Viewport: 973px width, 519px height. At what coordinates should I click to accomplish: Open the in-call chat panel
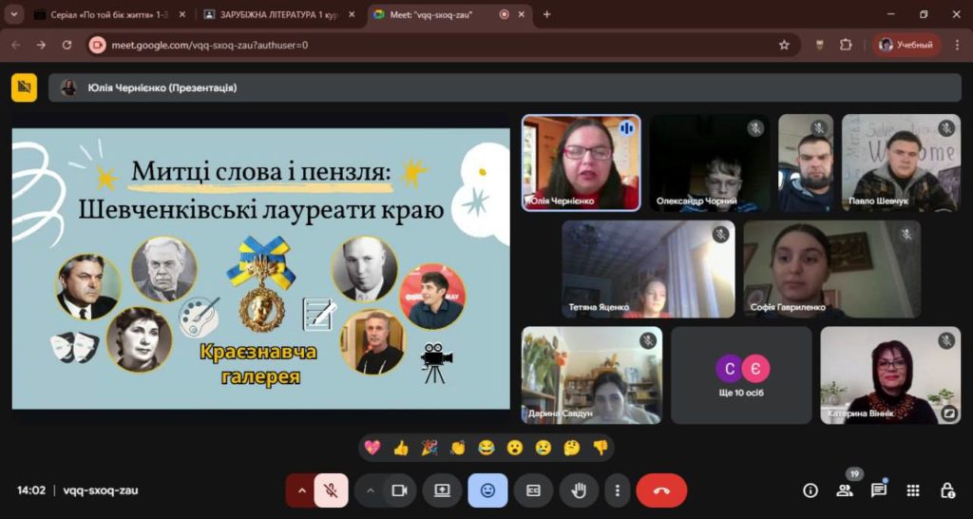pyautogui.click(x=879, y=490)
